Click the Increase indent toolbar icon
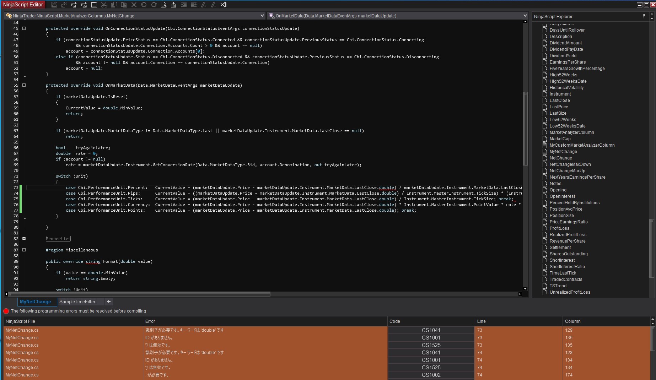656x380 pixels. pos(194,5)
